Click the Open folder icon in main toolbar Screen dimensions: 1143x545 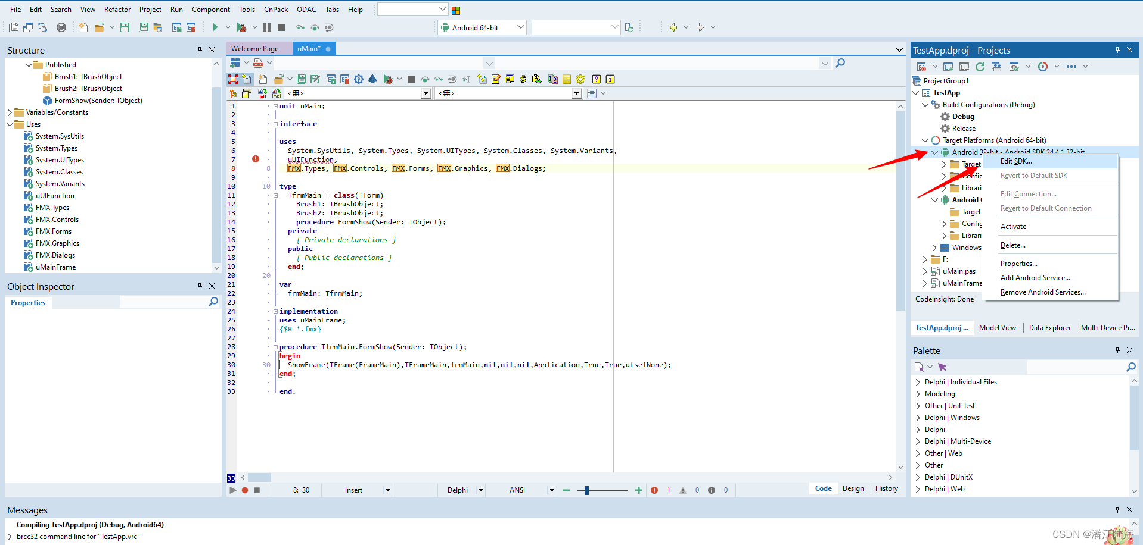[99, 27]
